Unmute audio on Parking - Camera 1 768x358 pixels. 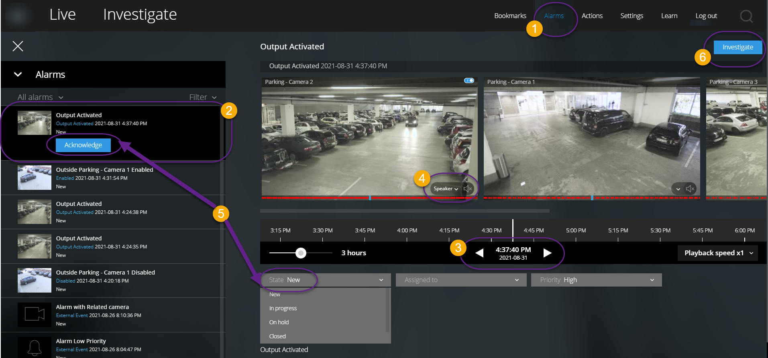click(690, 189)
